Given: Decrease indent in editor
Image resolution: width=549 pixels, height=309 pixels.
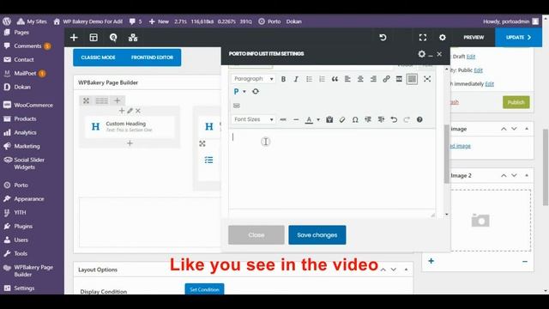Looking at the screenshot, I should pyautogui.click(x=368, y=119).
